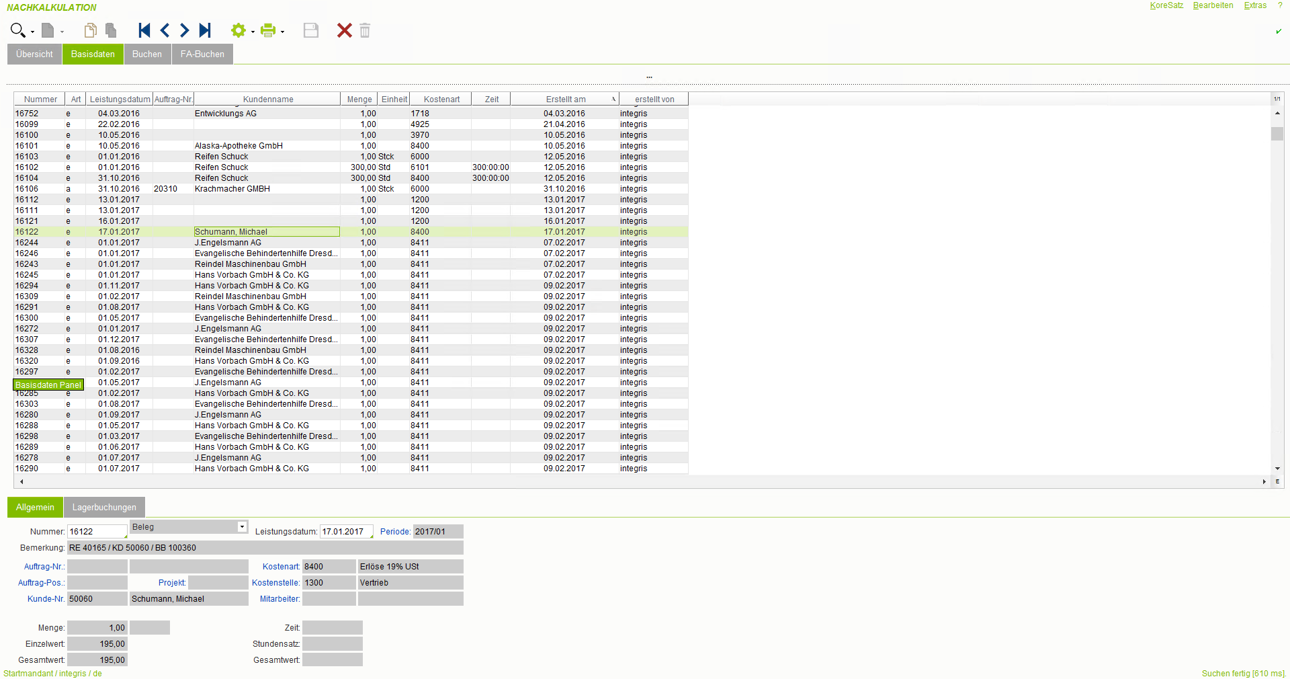Viewport: 1290px width, 679px height.
Task: Click the trash delete icon
Action: (x=365, y=30)
